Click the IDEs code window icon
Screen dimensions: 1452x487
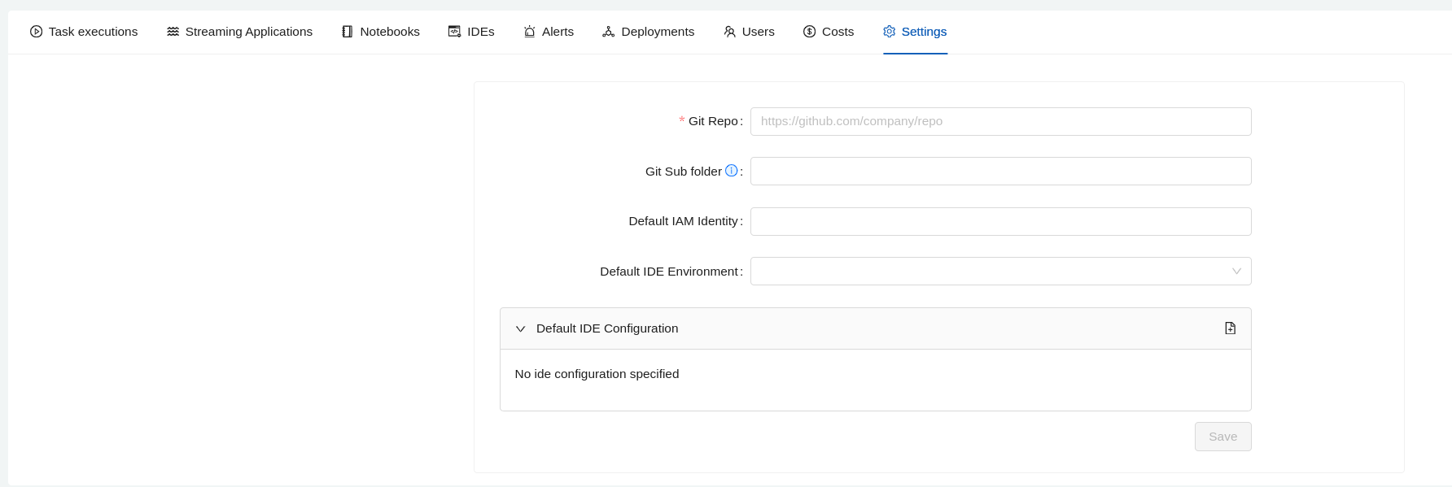(x=454, y=32)
